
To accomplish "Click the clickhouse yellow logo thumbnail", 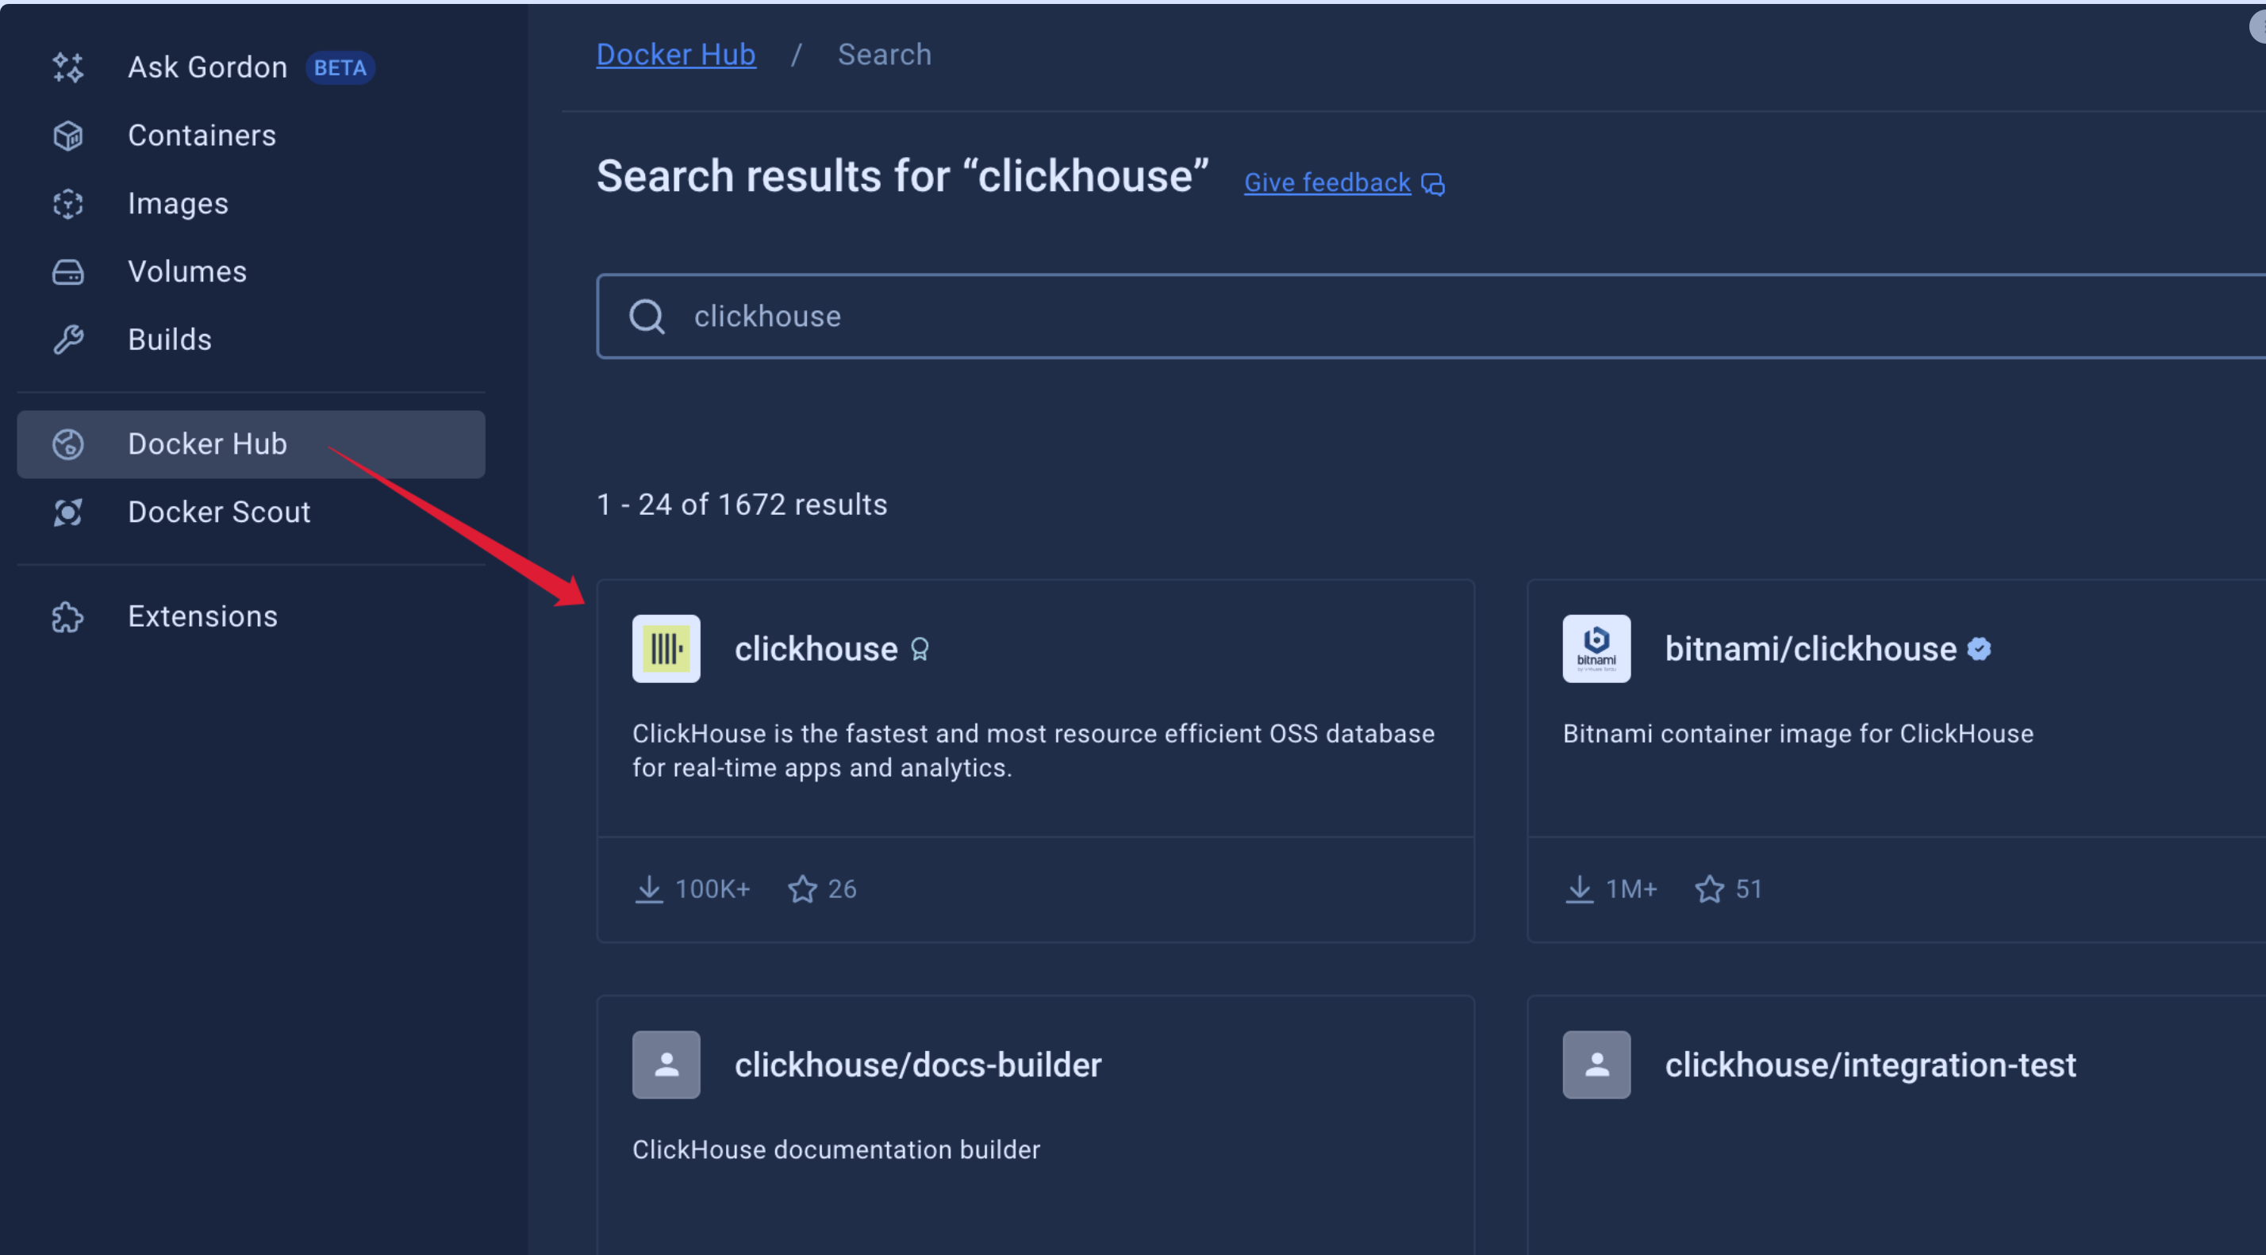I will tap(666, 648).
